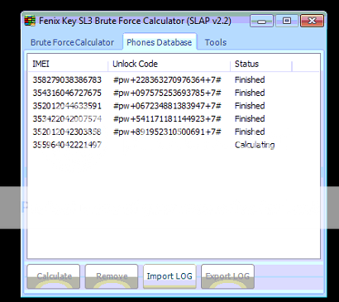Click the Remove button
Image resolution: width=339 pixels, height=302 pixels.
click(112, 276)
